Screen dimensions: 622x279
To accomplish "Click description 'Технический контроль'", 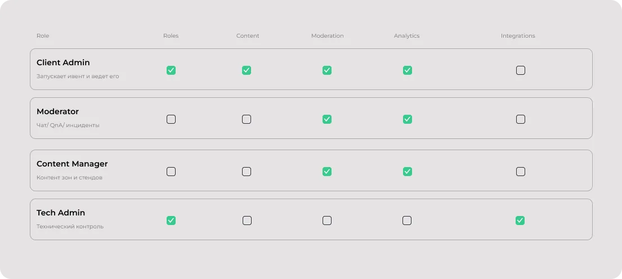I will coord(70,227).
